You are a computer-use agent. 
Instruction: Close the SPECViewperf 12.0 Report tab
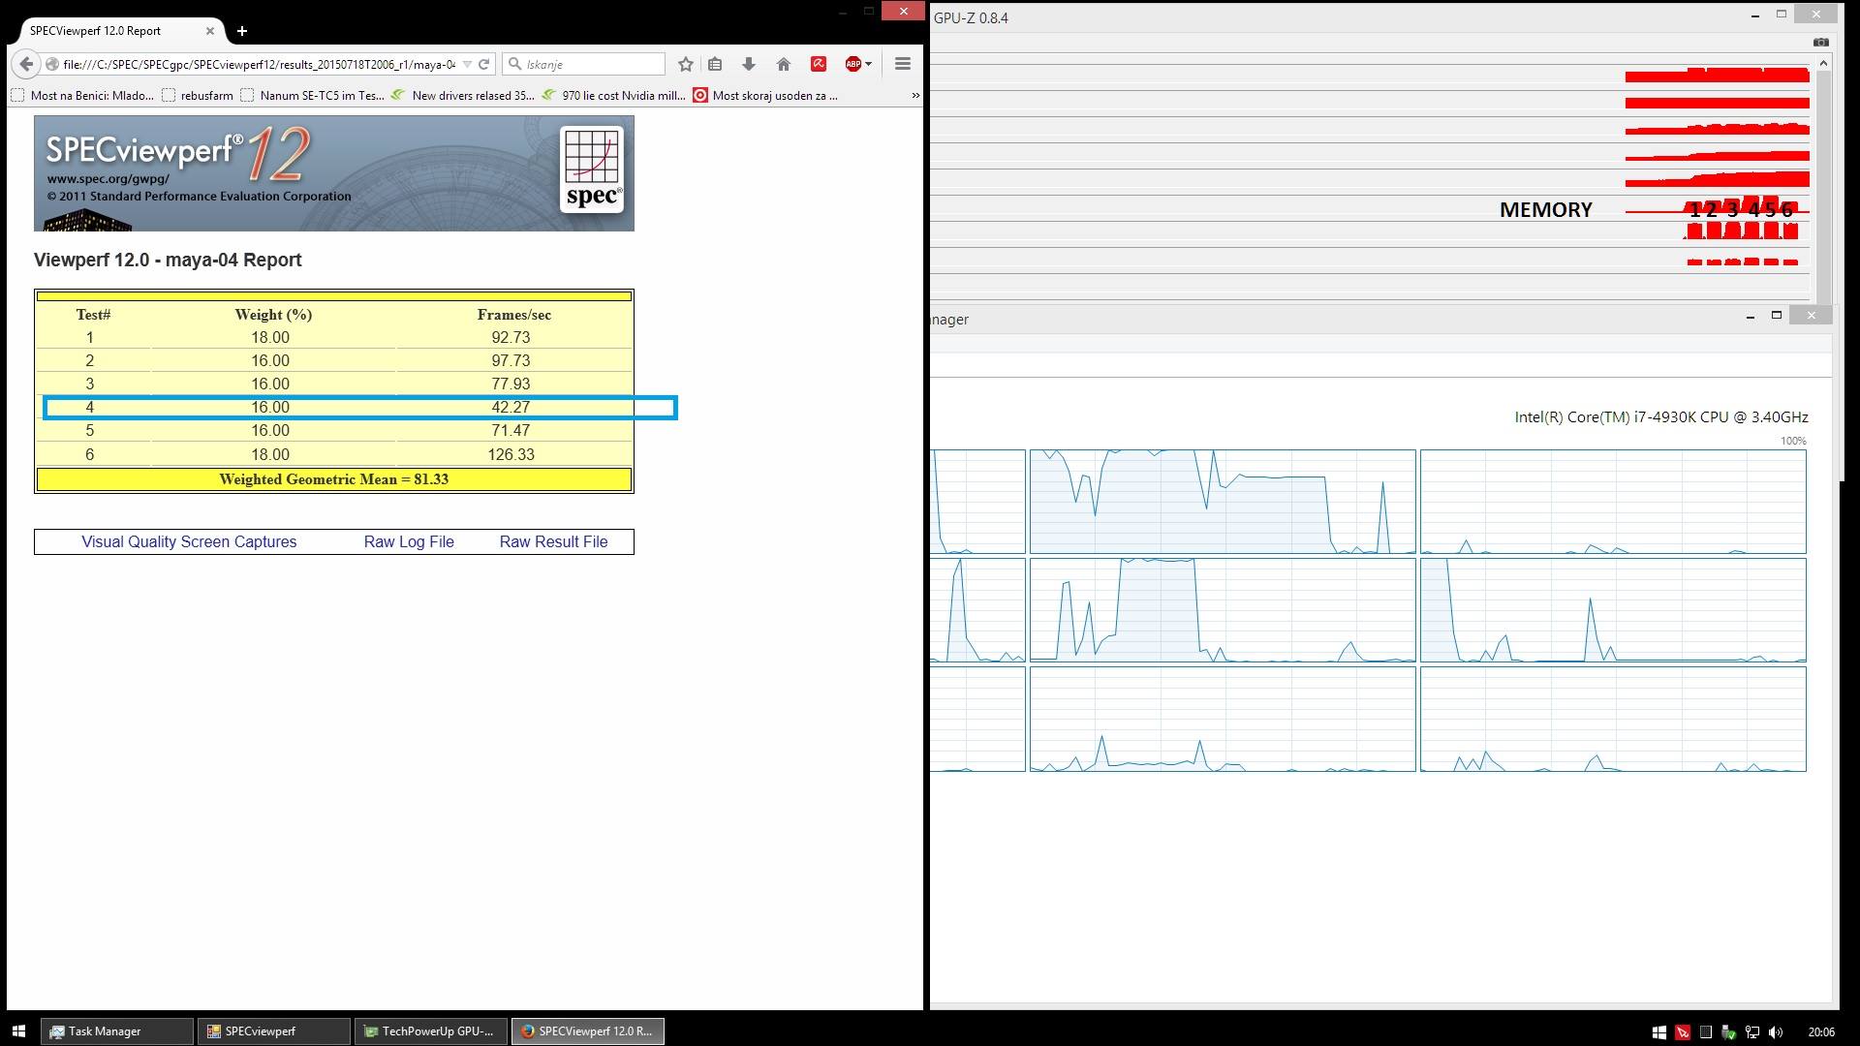(x=210, y=31)
